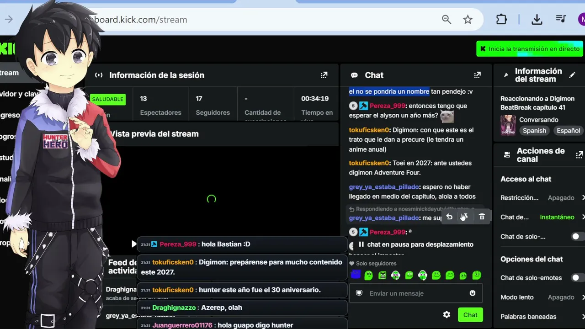Click Juanguerrero01176 in the overlay chat
The width and height of the screenshot is (585, 329).
coord(182,325)
